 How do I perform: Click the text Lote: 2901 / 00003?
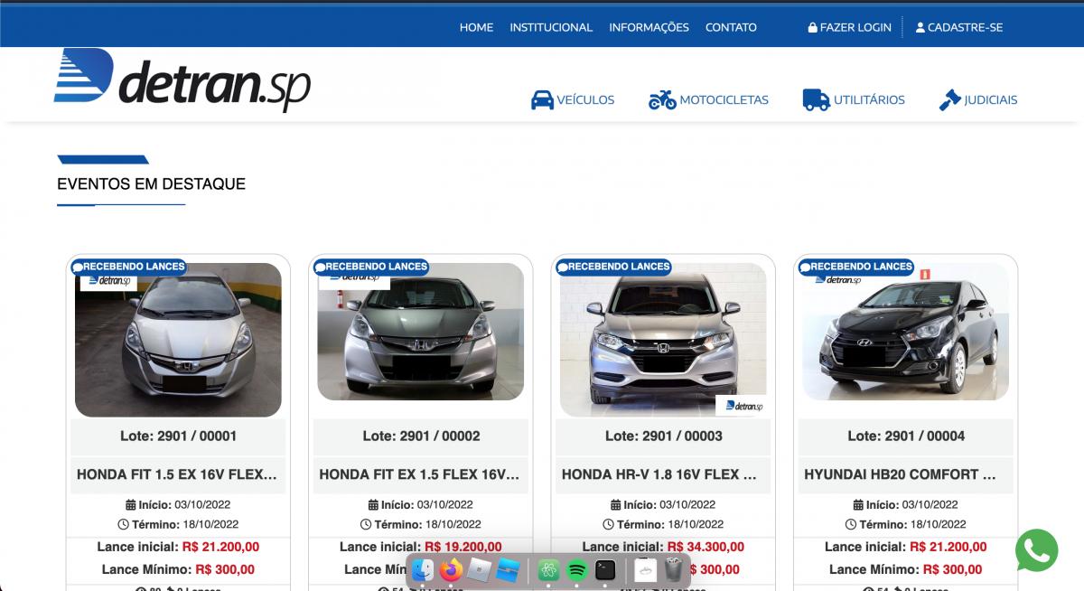point(663,436)
